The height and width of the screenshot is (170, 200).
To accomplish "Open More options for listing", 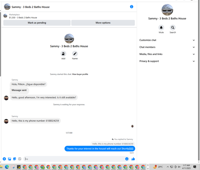I will tap(103, 23).
